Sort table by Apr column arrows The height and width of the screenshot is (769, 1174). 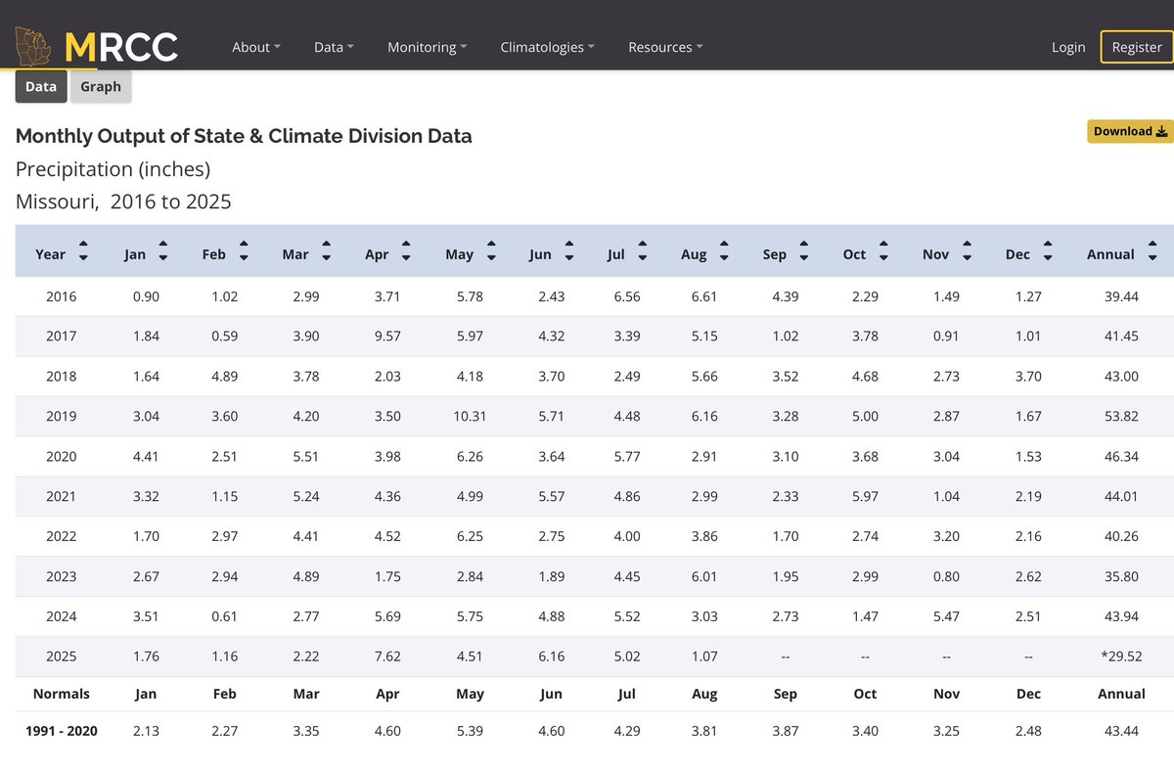pyautogui.click(x=407, y=250)
